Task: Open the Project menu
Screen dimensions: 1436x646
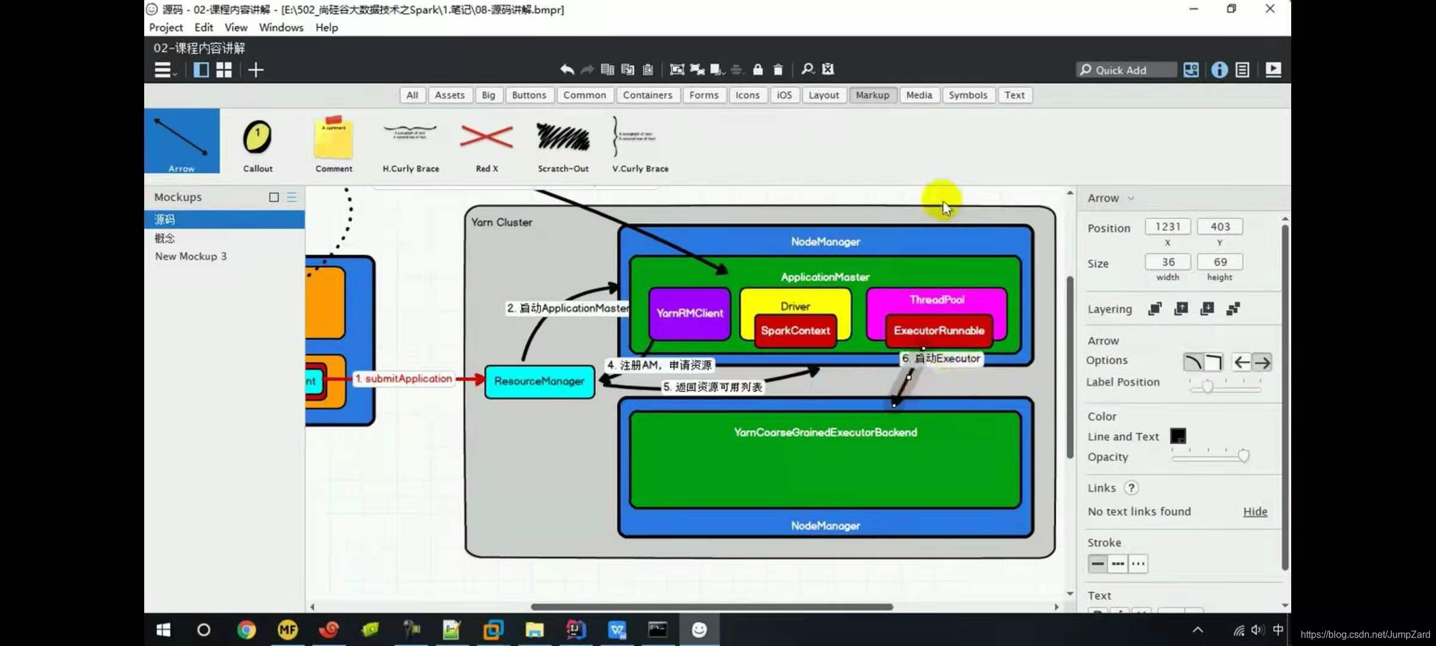Action: click(166, 28)
